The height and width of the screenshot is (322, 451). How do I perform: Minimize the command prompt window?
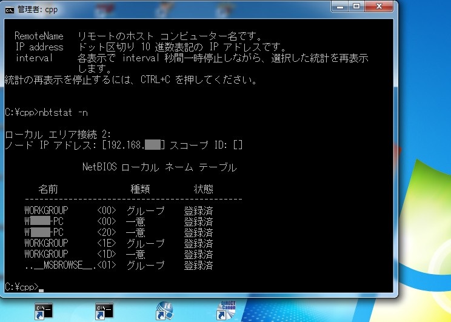coord(339,6)
